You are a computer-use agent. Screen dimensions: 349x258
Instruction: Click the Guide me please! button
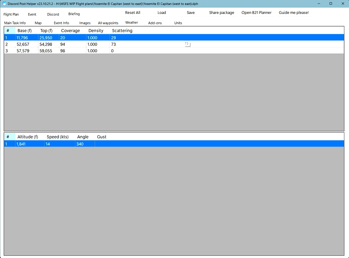point(293,13)
